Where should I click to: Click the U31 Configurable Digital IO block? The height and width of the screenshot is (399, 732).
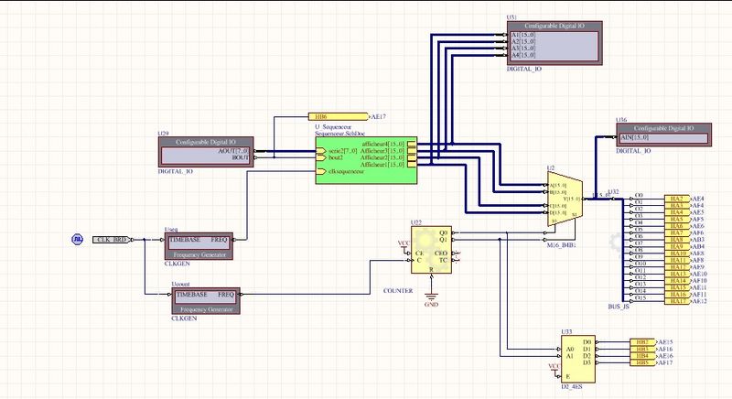click(x=552, y=44)
